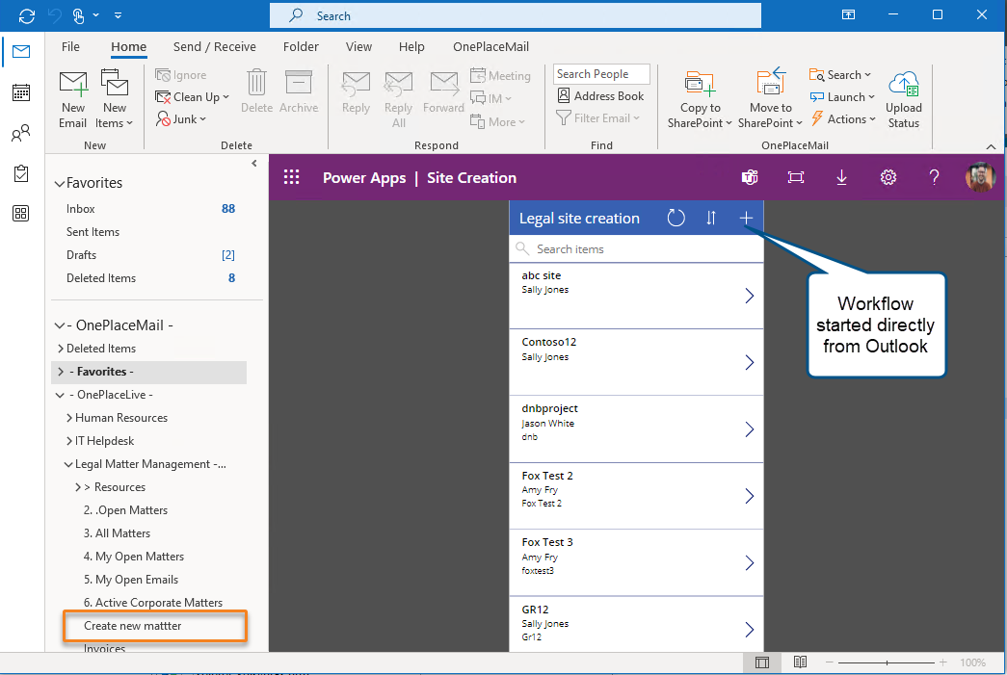Click the Meeting reply button
The height and width of the screenshot is (675, 1007).
click(500, 76)
